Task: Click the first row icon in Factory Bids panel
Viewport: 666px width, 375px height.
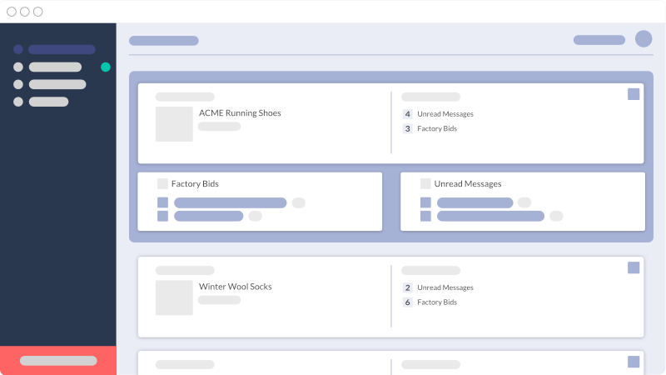Action: (162, 202)
